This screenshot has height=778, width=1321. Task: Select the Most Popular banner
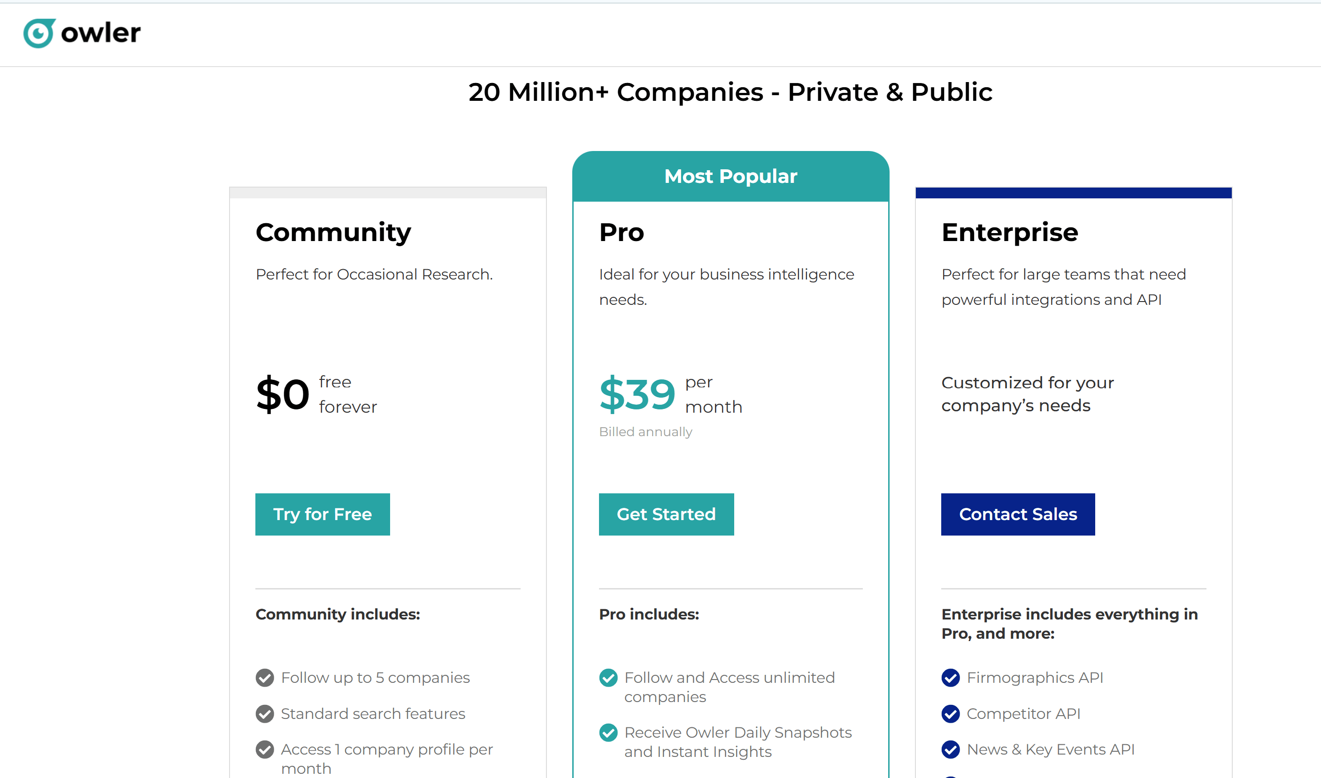click(730, 176)
